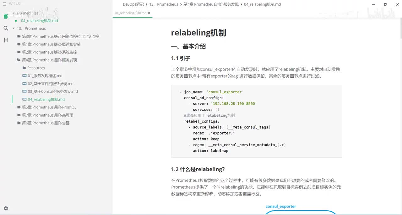Click the 第2章 folder icon
The image size is (402, 215).
pyautogui.click(x=19, y=52)
